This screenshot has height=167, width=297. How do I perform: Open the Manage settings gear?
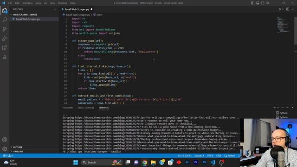point(5,149)
